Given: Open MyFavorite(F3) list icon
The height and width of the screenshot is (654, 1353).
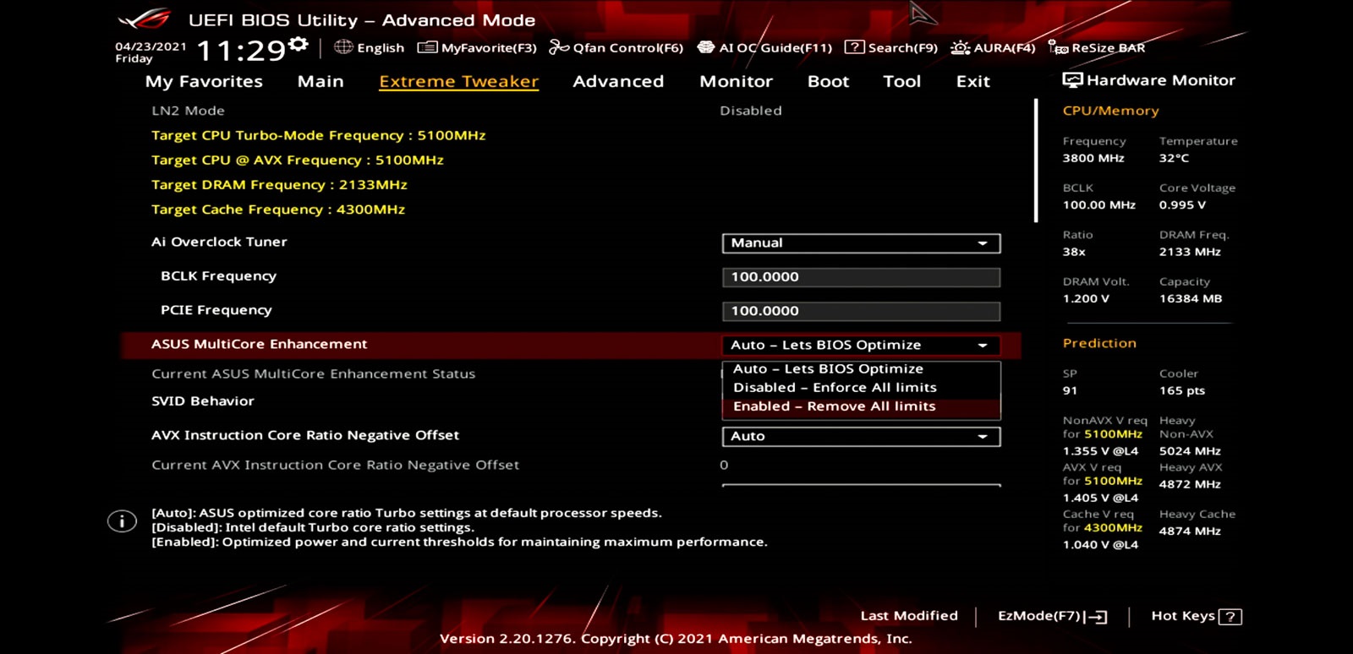Looking at the screenshot, I should [x=428, y=47].
